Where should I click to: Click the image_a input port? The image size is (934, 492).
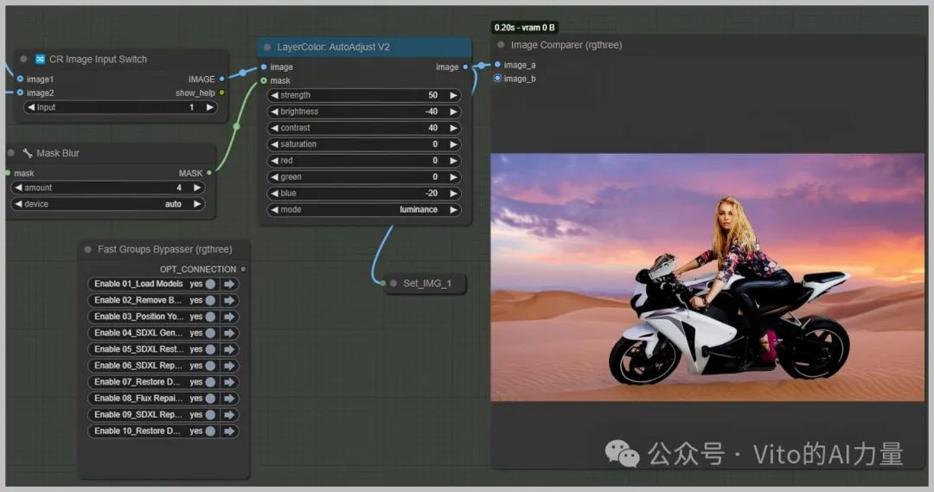497,64
